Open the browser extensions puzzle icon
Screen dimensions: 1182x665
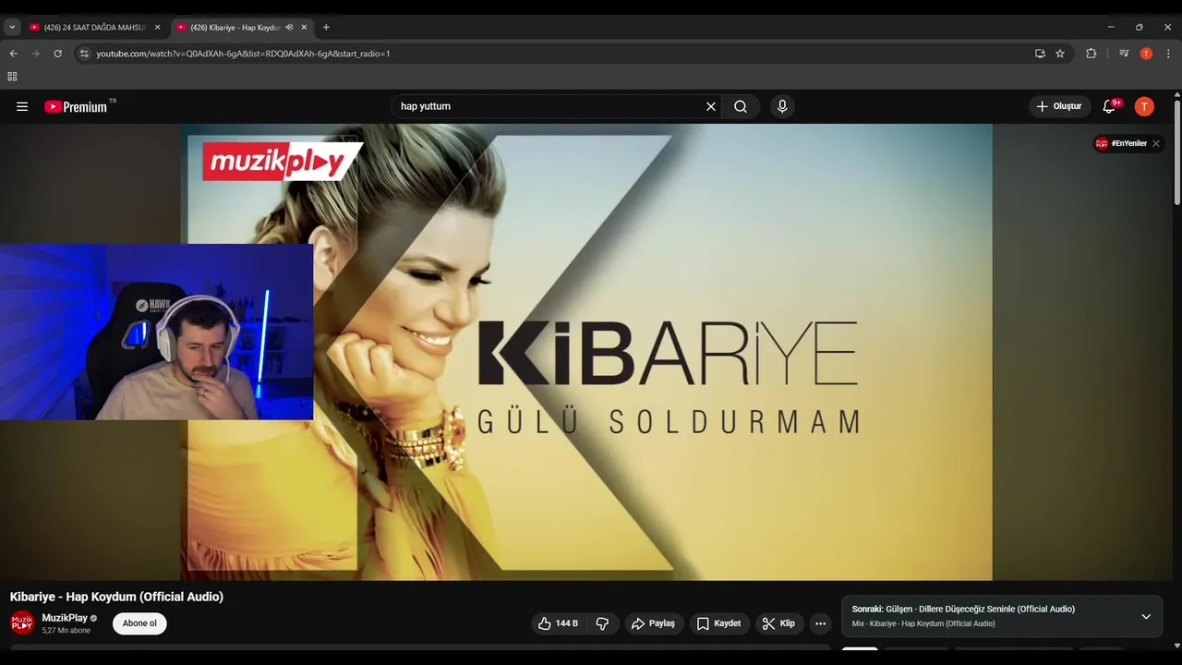[1091, 54]
